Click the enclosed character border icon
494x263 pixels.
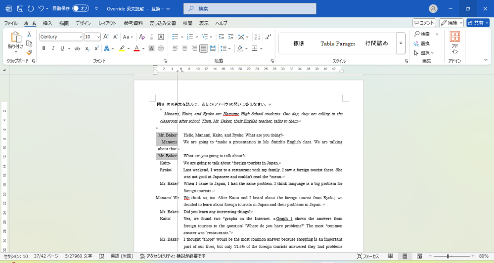(x=161, y=37)
